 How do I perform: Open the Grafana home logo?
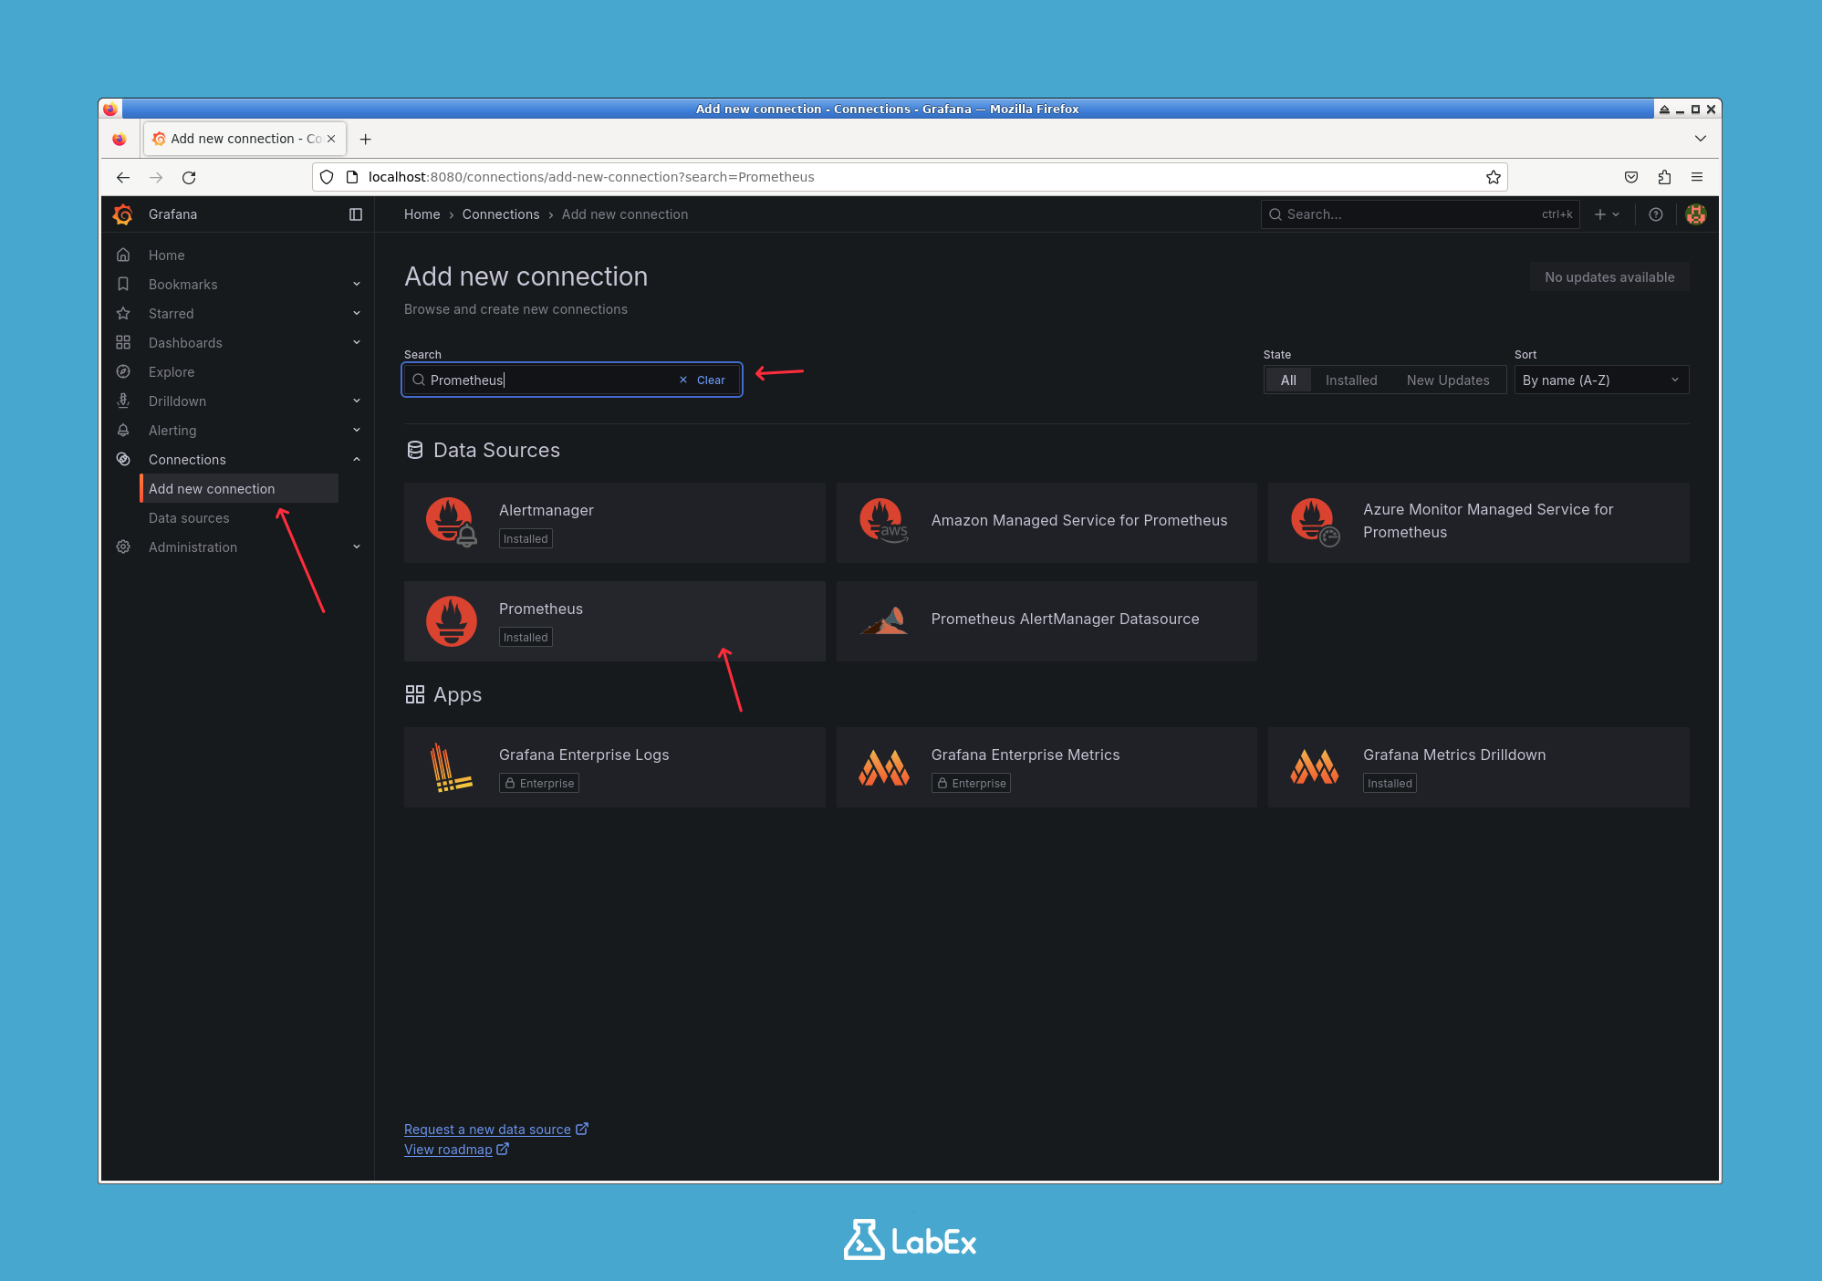pos(123,213)
